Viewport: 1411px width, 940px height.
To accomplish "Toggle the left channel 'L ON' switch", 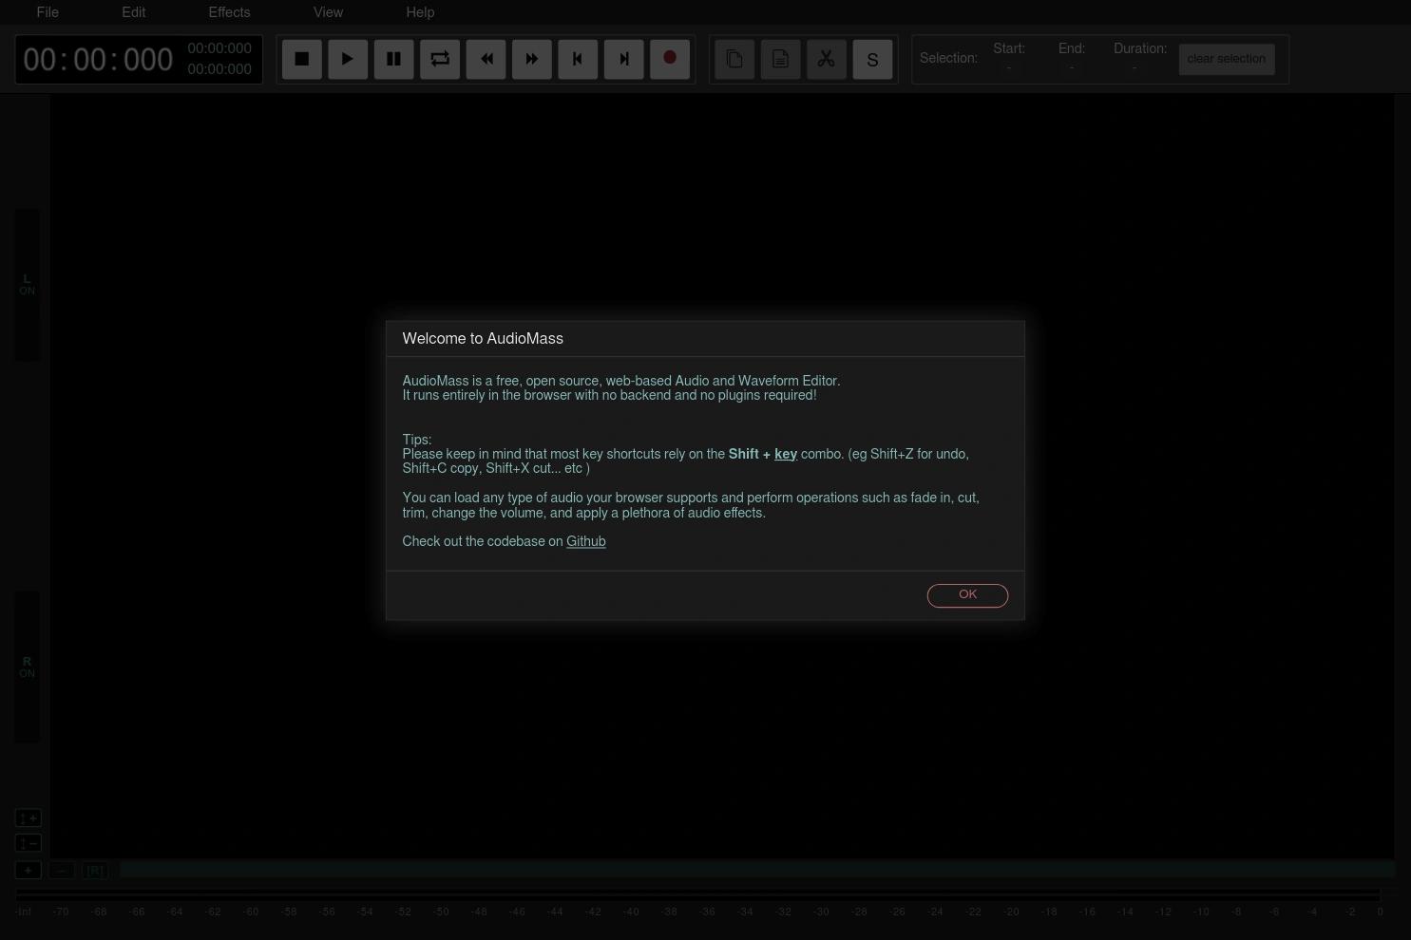I will 27,285.
